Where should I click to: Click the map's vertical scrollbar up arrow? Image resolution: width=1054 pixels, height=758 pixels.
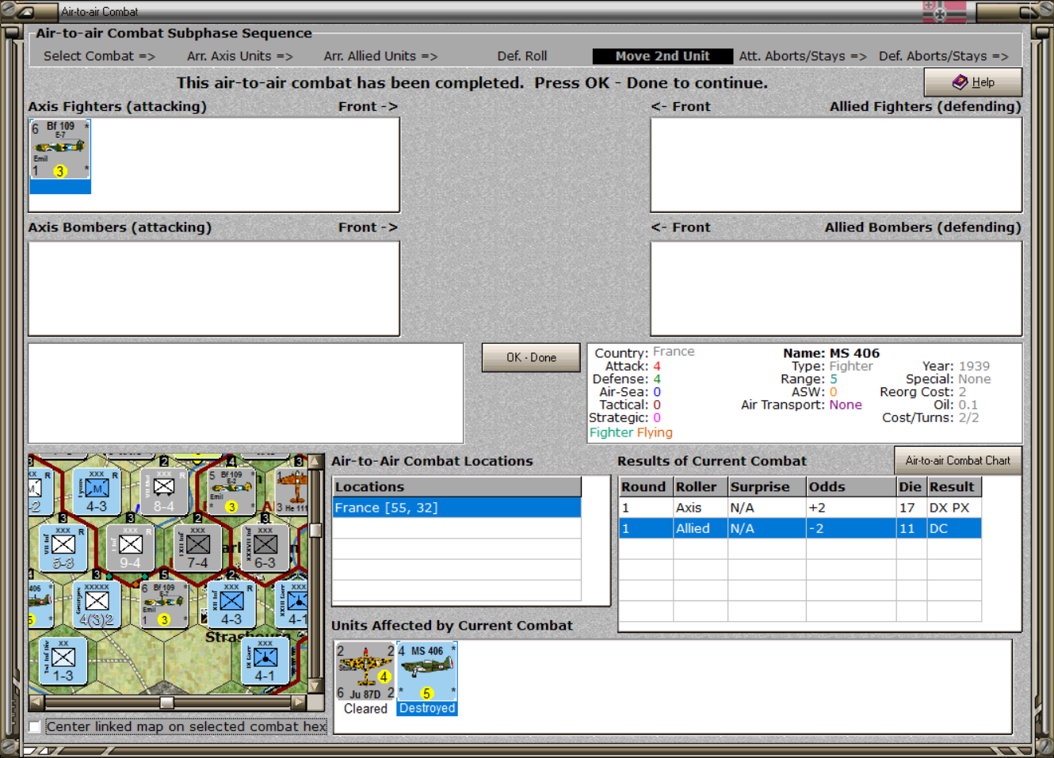(315, 461)
